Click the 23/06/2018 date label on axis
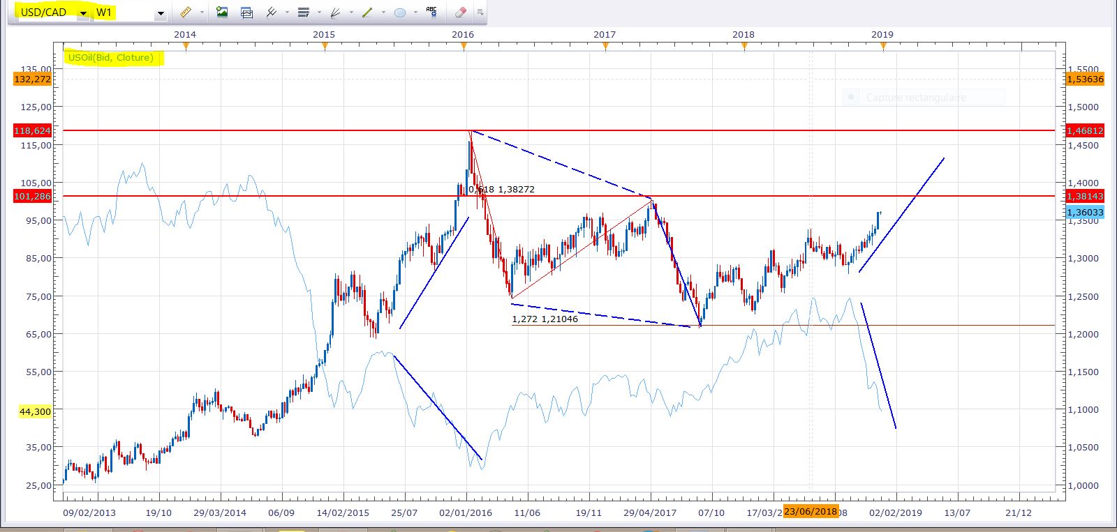Image resolution: width=1117 pixels, height=532 pixels. [811, 511]
